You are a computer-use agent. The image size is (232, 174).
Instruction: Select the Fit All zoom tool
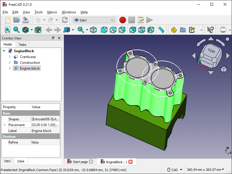click(7, 30)
